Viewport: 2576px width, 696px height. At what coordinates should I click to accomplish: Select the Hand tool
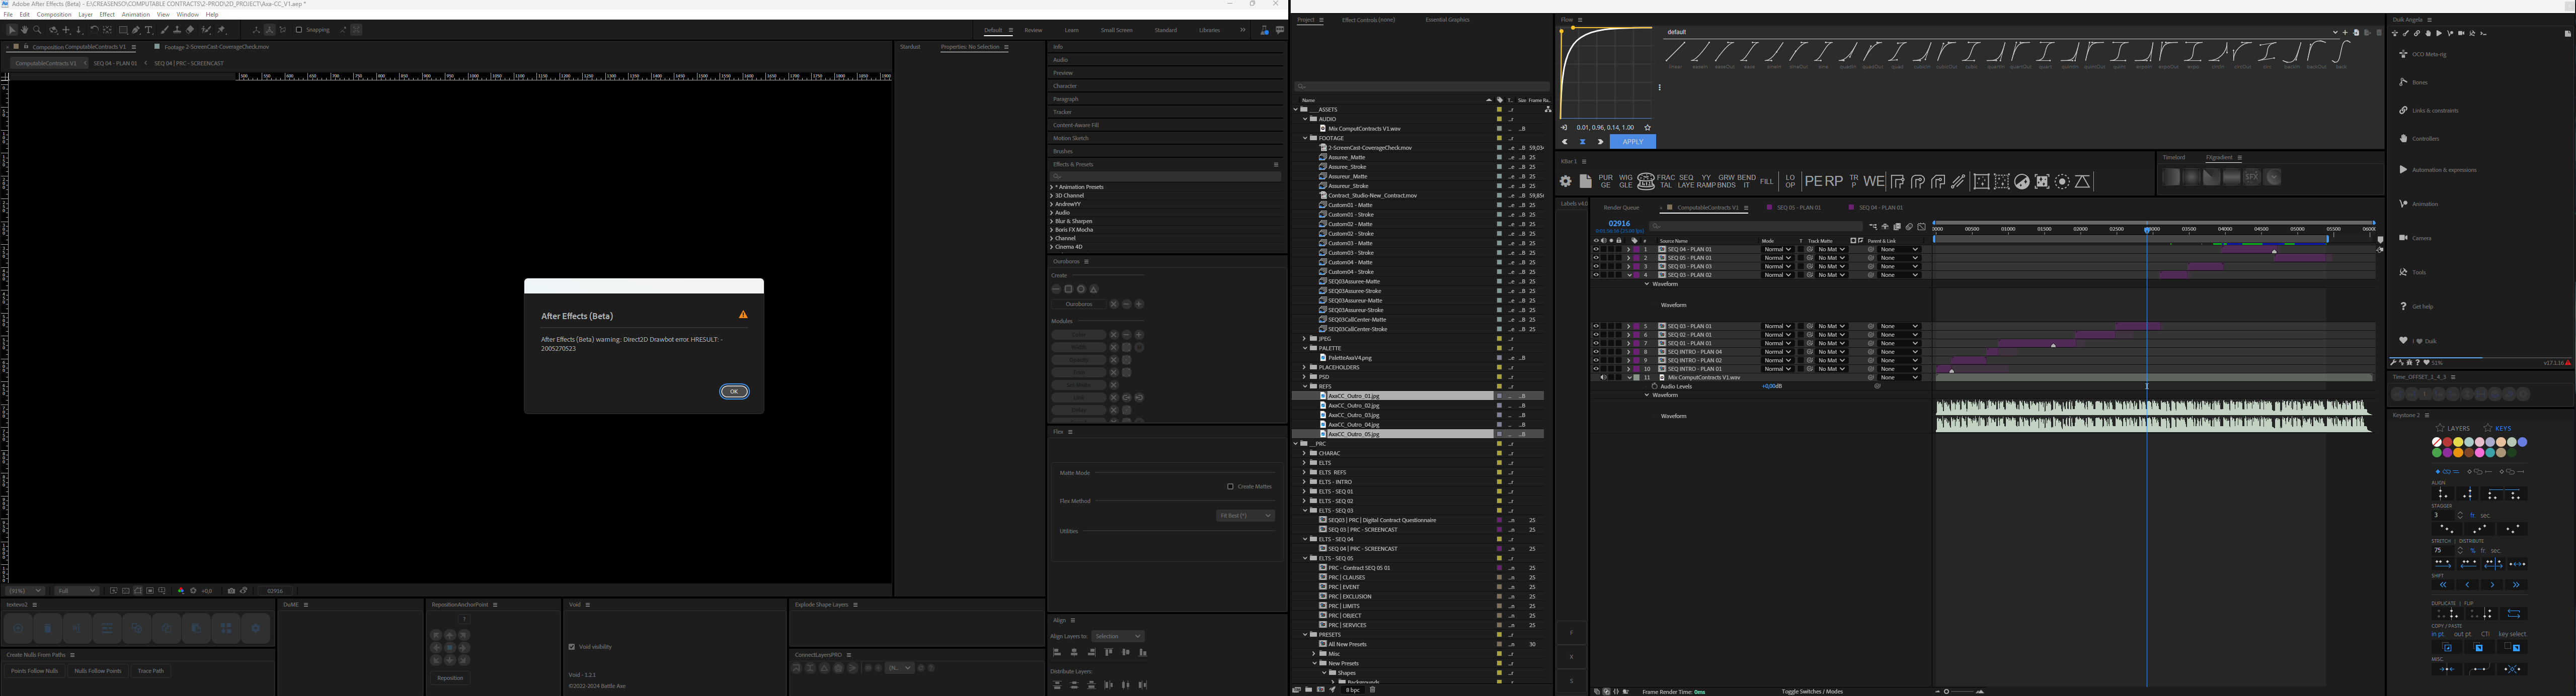(x=24, y=30)
